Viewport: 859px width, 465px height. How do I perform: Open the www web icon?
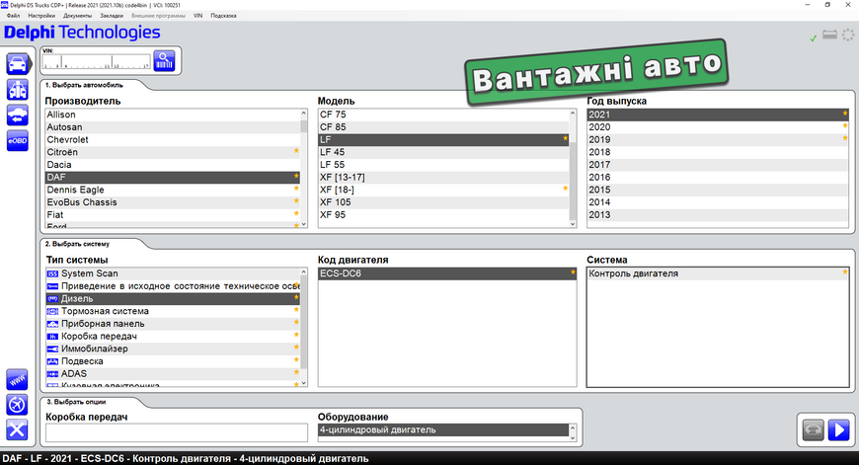coord(17,379)
